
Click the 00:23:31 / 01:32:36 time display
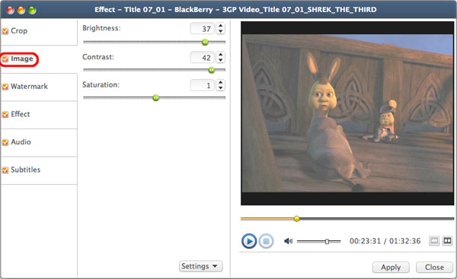click(385, 241)
